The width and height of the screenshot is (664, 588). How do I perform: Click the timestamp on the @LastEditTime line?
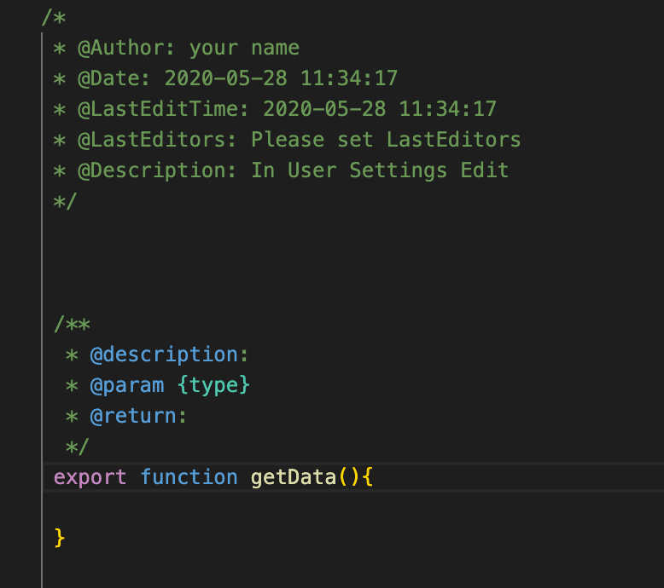pos(380,109)
